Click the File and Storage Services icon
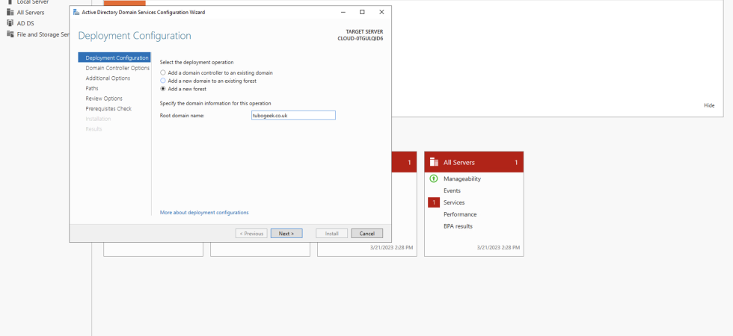This screenshot has height=336, width=733. 10,34
